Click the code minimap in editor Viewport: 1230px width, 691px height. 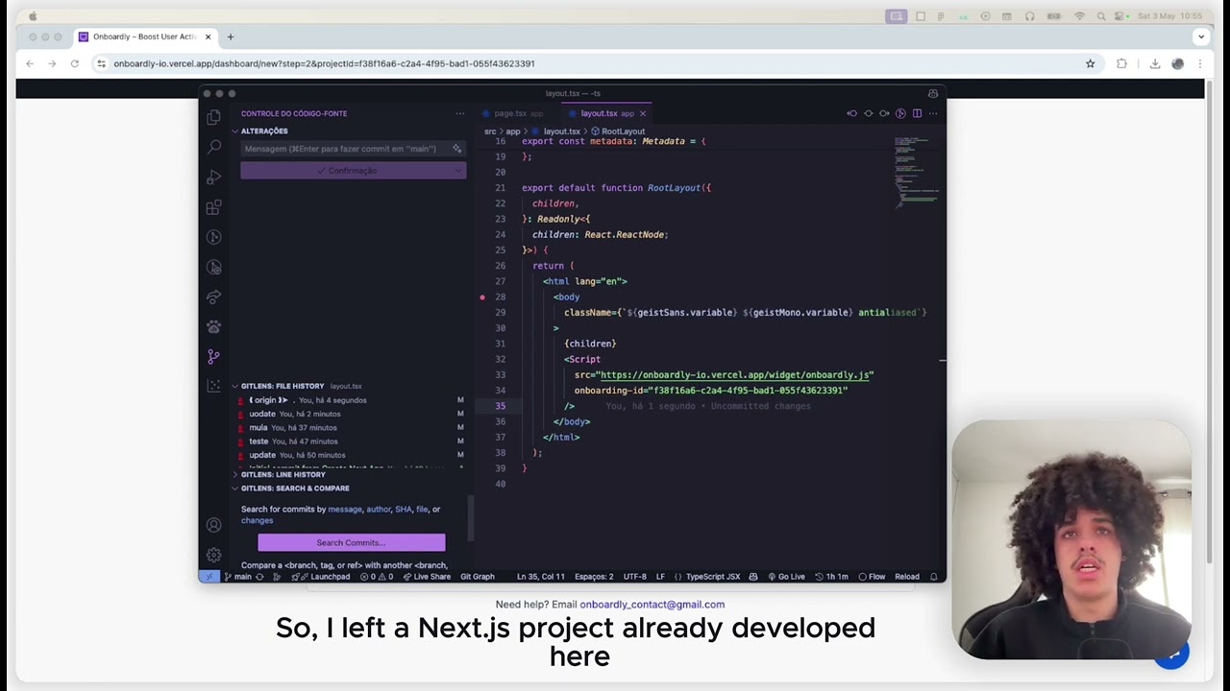click(x=916, y=173)
